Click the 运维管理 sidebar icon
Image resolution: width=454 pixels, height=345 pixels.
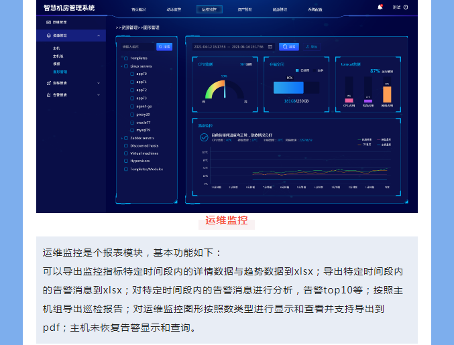point(48,23)
